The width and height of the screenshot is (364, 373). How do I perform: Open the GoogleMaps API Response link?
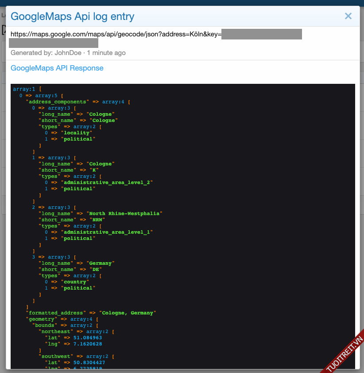[x=57, y=68]
